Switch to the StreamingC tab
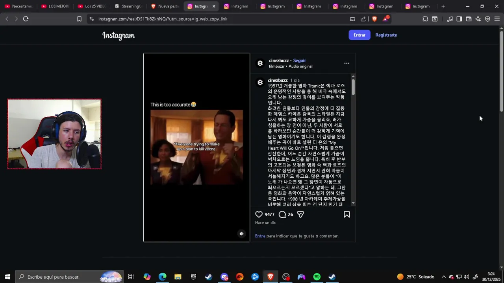The image size is (504, 283). [128, 6]
